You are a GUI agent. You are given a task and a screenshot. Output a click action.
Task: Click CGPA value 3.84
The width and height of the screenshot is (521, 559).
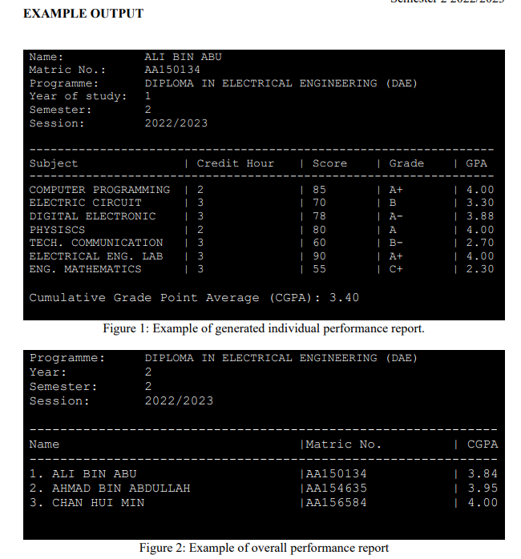[483, 474]
